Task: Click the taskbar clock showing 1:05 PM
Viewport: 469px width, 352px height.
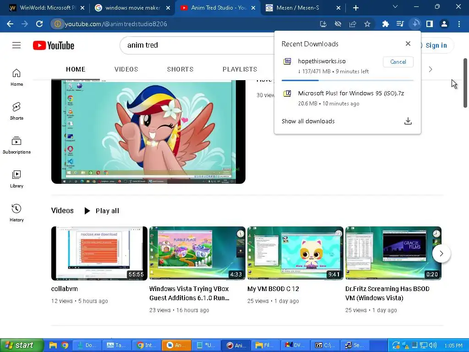Action: (x=453, y=346)
